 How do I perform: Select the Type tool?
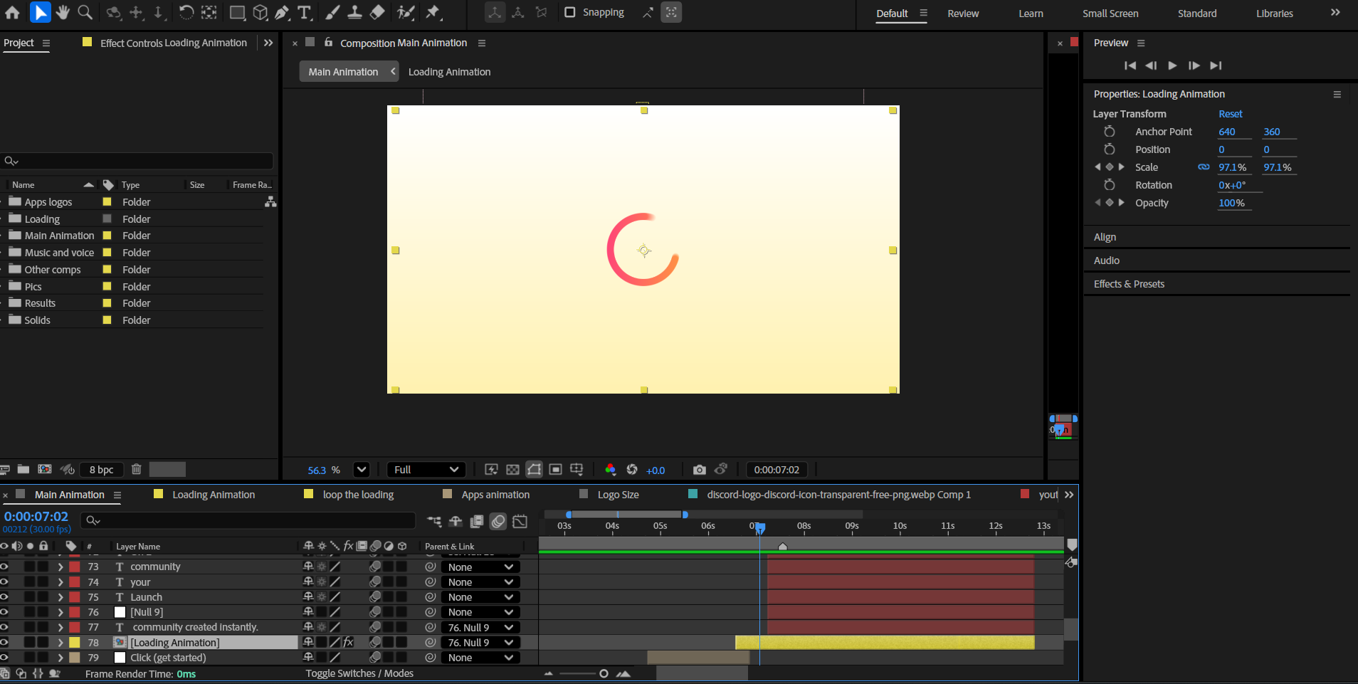pyautogui.click(x=305, y=12)
